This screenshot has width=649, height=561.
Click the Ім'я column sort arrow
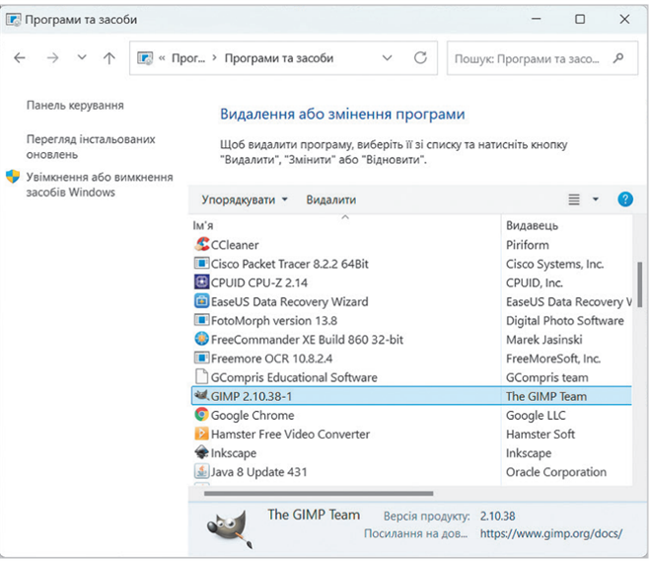345,217
